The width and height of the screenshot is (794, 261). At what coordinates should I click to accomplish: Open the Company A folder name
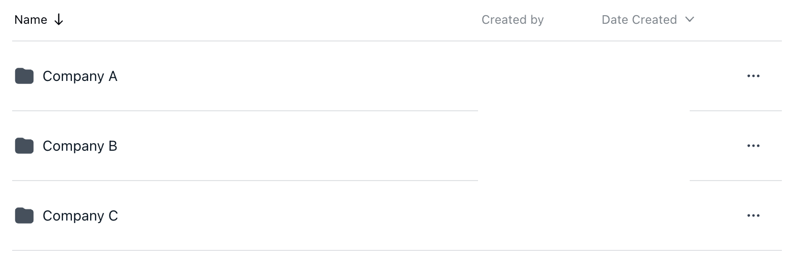point(80,76)
